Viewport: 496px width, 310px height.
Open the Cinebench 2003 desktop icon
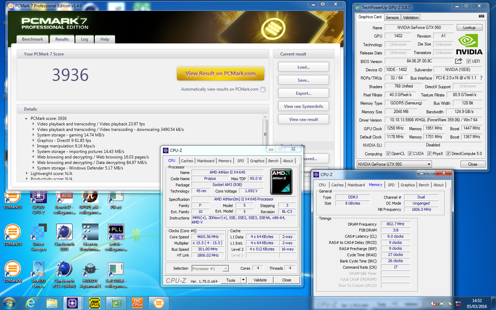(x=64, y=238)
